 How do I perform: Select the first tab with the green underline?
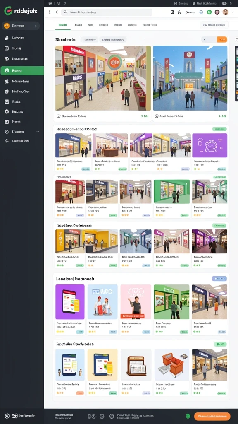point(63,25)
